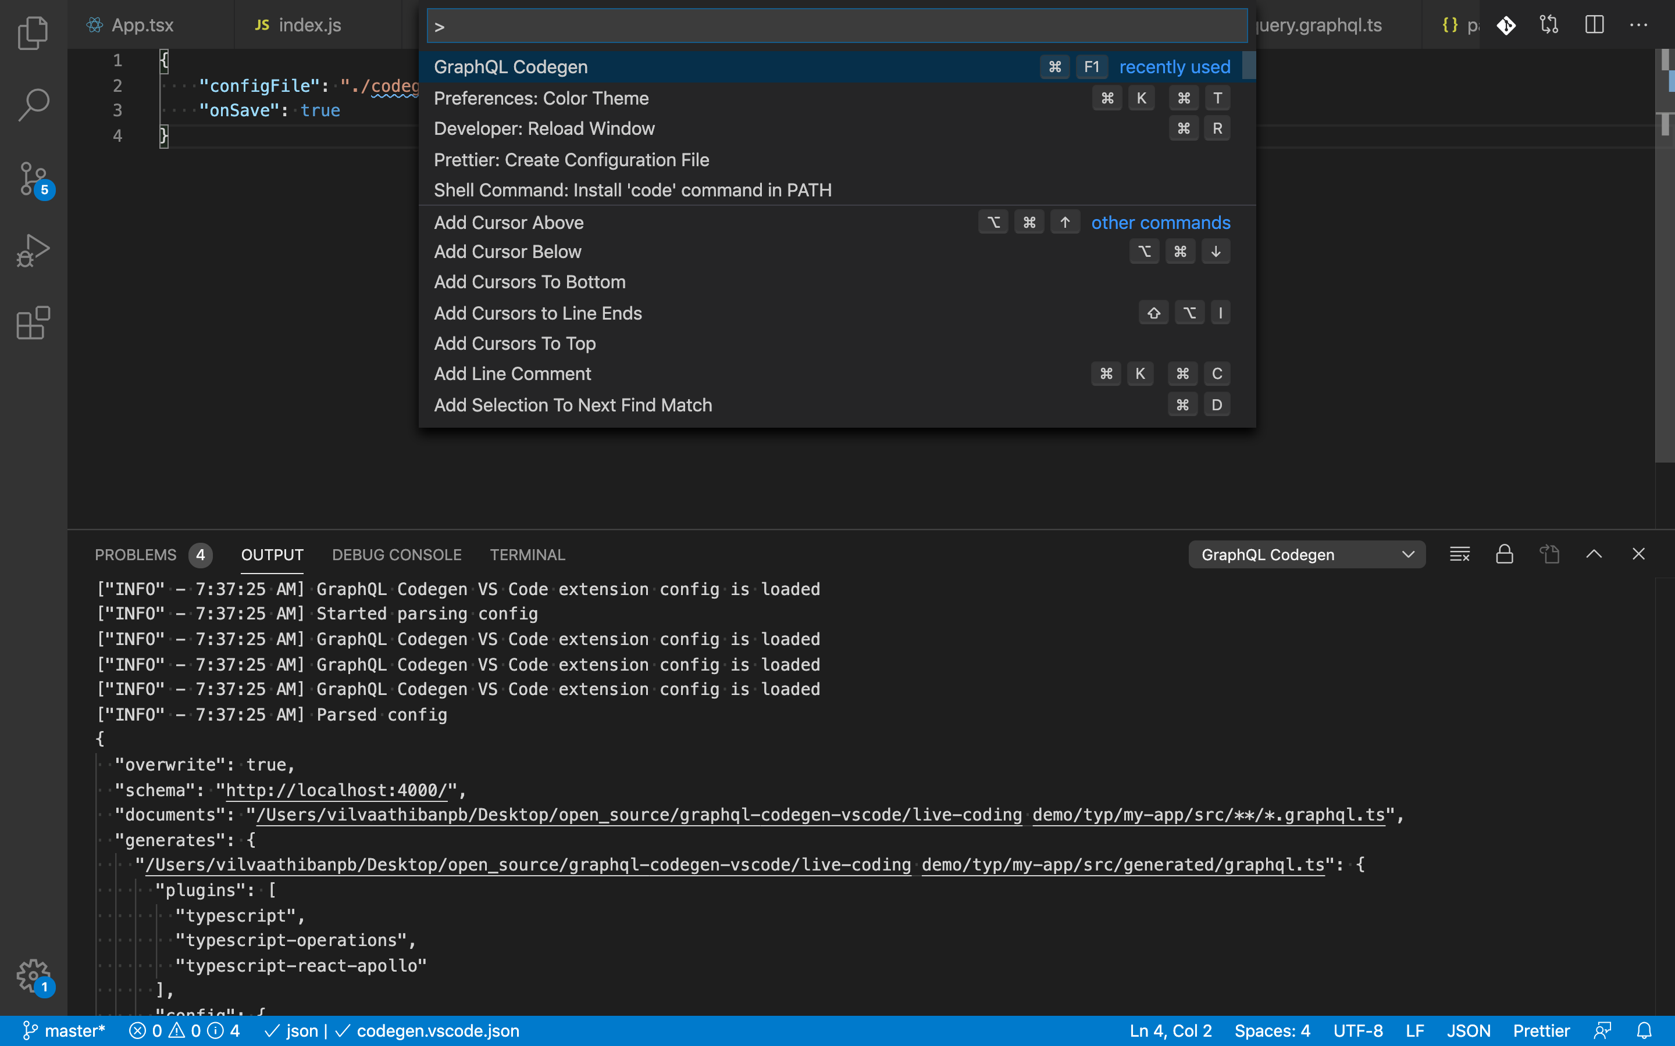Open the Extensions view icon
The image size is (1675, 1046).
pyautogui.click(x=33, y=323)
